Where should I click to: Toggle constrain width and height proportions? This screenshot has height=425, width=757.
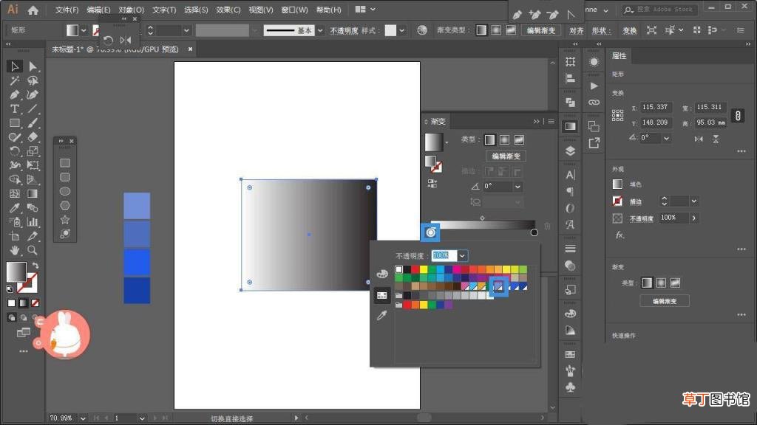(x=738, y=116)
